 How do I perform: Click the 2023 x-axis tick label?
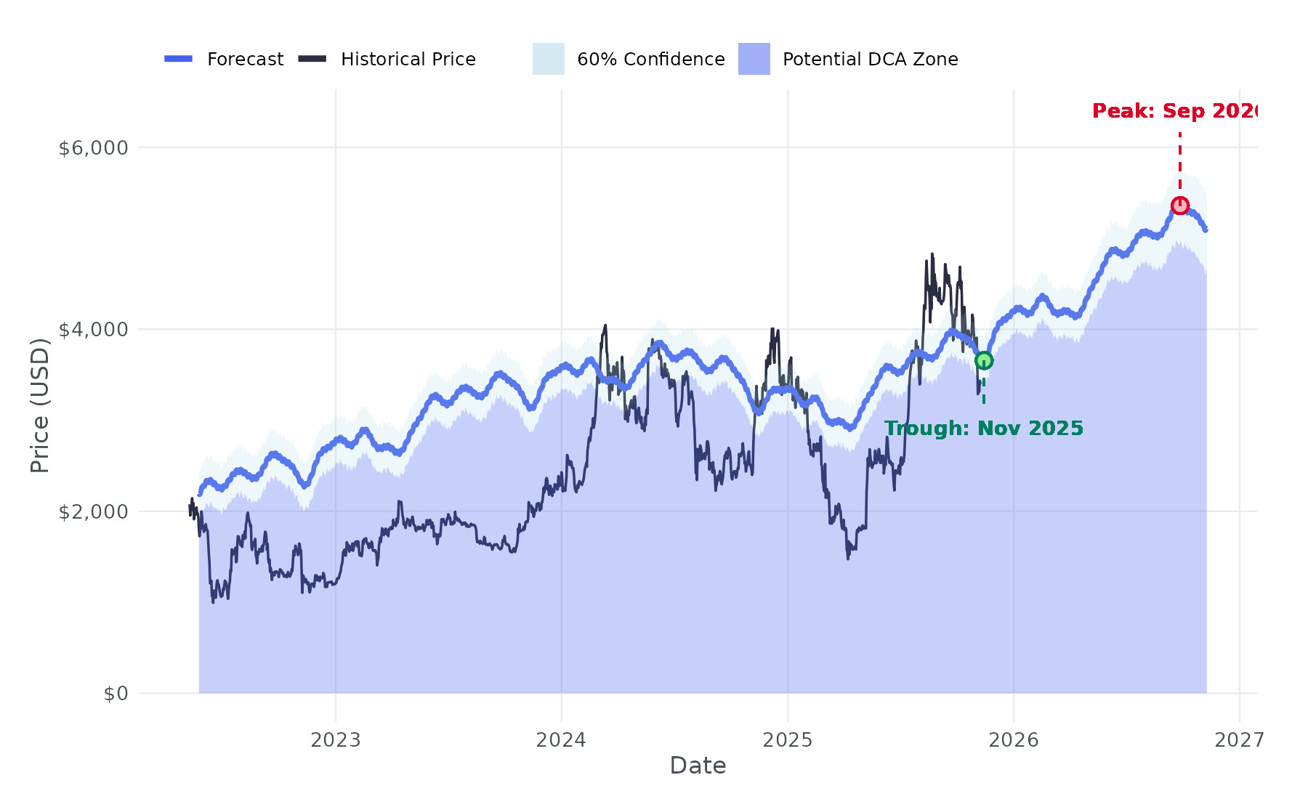click(336, 740)
